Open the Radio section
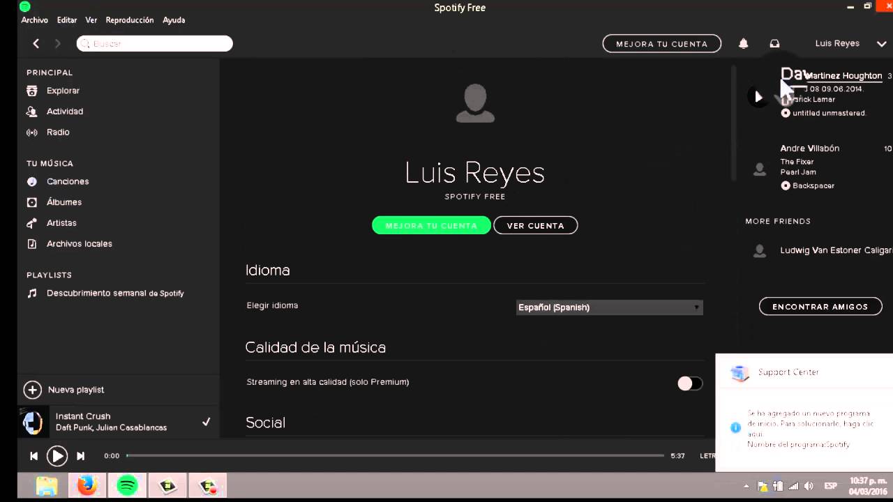The image size is (893, 502). click(x=58, y=132)
